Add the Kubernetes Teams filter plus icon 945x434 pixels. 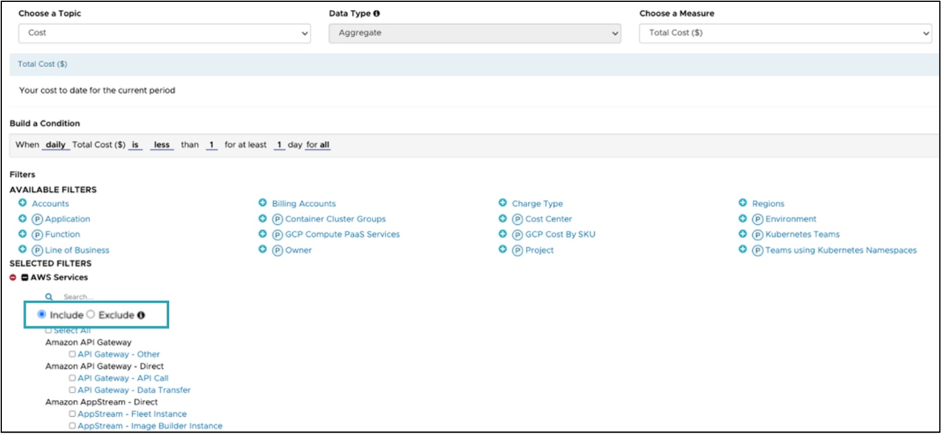coord(743,233)
